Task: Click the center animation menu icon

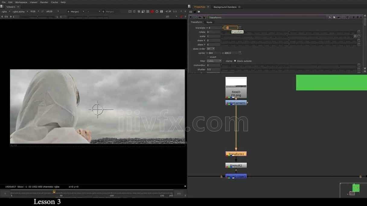Action: click(240, 53)
